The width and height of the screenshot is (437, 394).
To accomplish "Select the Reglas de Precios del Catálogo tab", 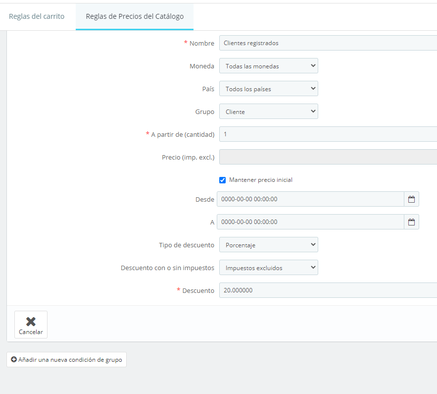I will pos(135,16).
